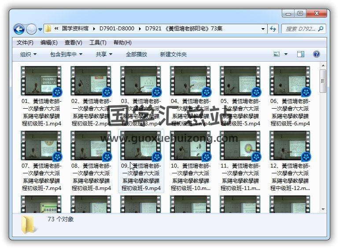The height and width of the screenshot is (249, 339).
Task: Click the D7921《黃恒堉老師阳宅》73集 breadcrumb
Action: pyautogui.click(x=184, y=29)
